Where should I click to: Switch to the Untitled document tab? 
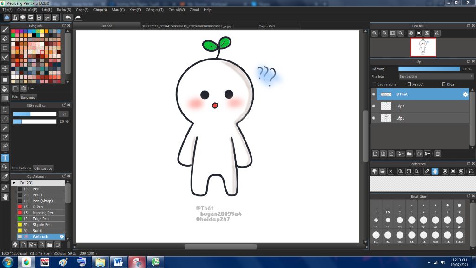106,26
